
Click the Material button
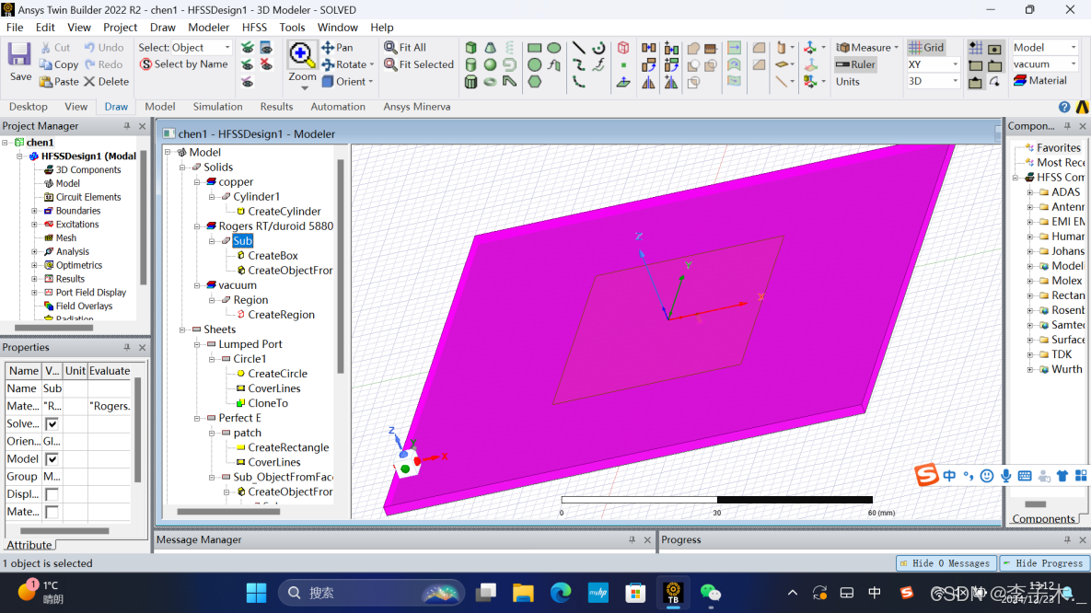[1040, 81]
